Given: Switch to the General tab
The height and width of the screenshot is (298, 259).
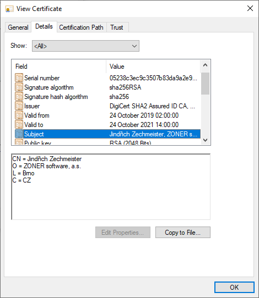Looking at the screenshot, I should [18, 27].
